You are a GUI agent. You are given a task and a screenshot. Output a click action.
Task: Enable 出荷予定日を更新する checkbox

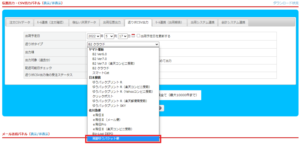(138, 36)
